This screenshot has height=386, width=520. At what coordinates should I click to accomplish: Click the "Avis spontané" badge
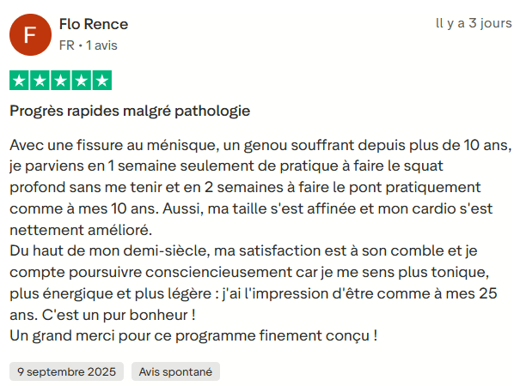(x=176, y=371)
